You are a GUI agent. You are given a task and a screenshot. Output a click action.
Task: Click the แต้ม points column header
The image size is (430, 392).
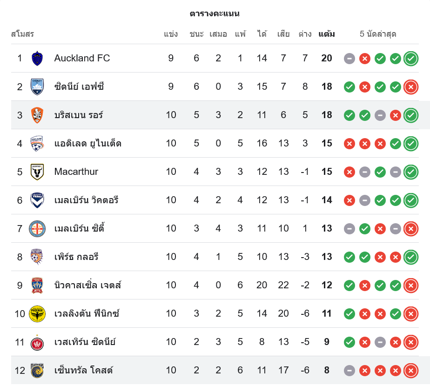tap(327, 34)
